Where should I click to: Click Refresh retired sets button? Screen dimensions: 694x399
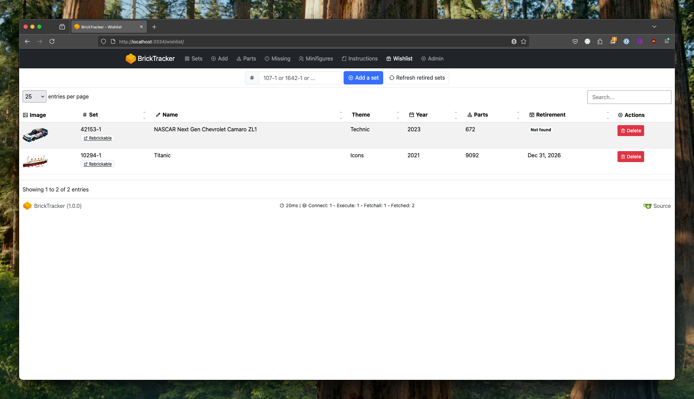point(417,78)
